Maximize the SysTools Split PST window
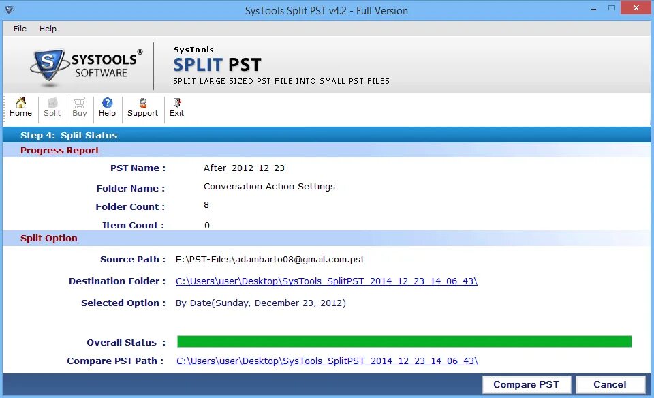Viewport: 654px width, 398px height. (612, 8)
